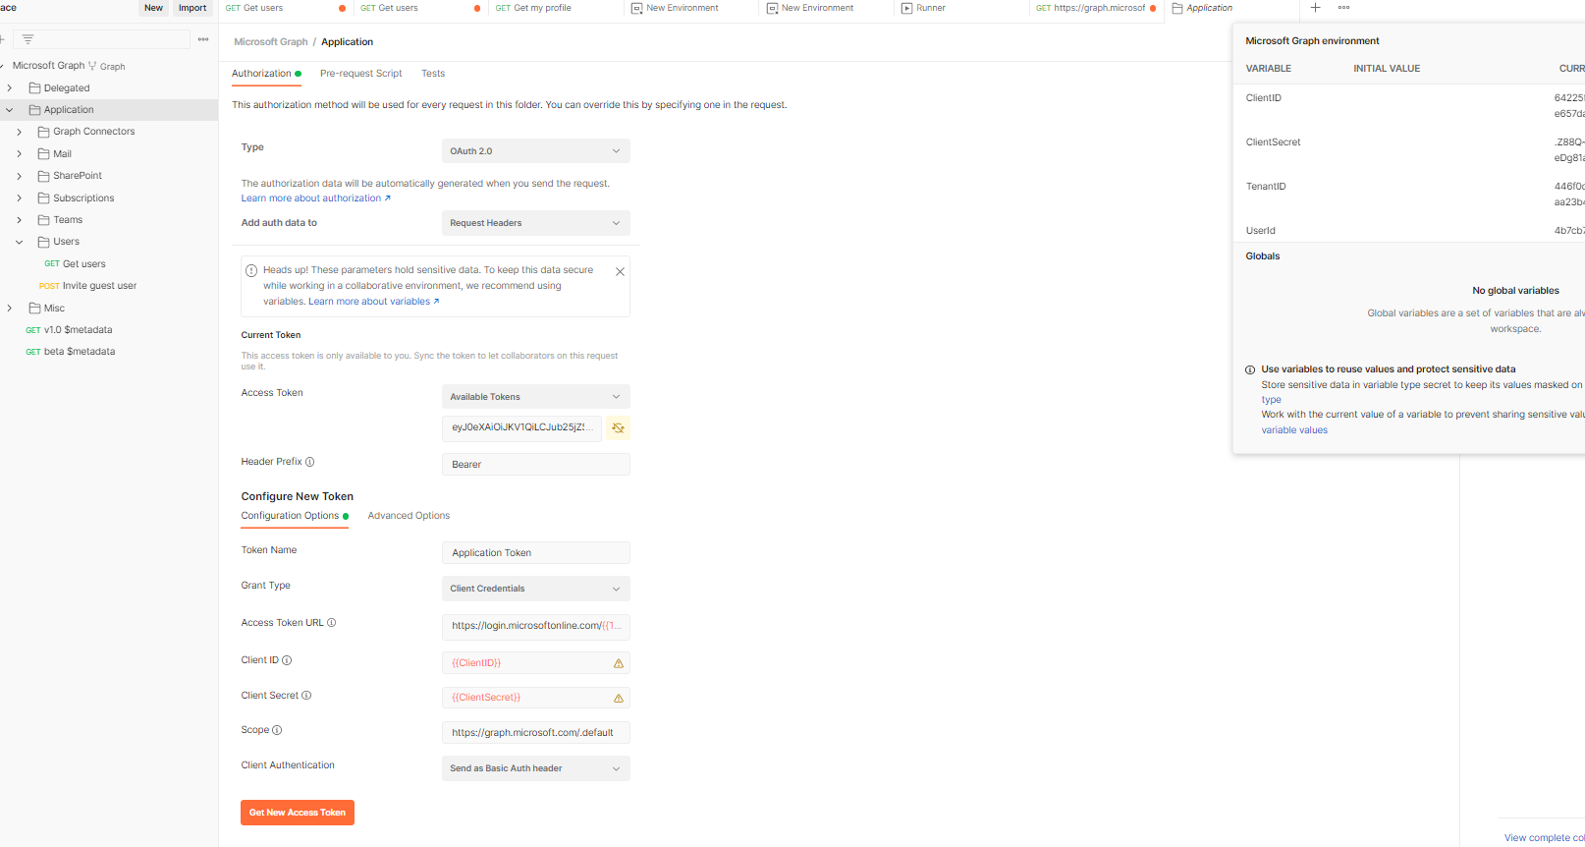The height and width of the screenshot is (847, 1585).
Task: Click Microsoft Graph breadcrumb link
Action: pyautogui.click(x=271, y=42)
